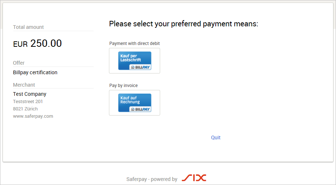Click the BILLPAY badge on Rechnung logo
Image resolution: width=336 pixels, height=185 pixels.
140,109
